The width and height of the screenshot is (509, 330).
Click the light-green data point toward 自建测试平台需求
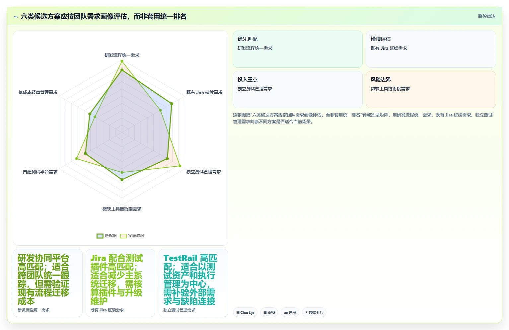(x=77, y=159)
